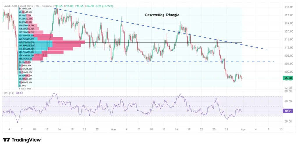Open the RSI (14) indicator label

9,93
